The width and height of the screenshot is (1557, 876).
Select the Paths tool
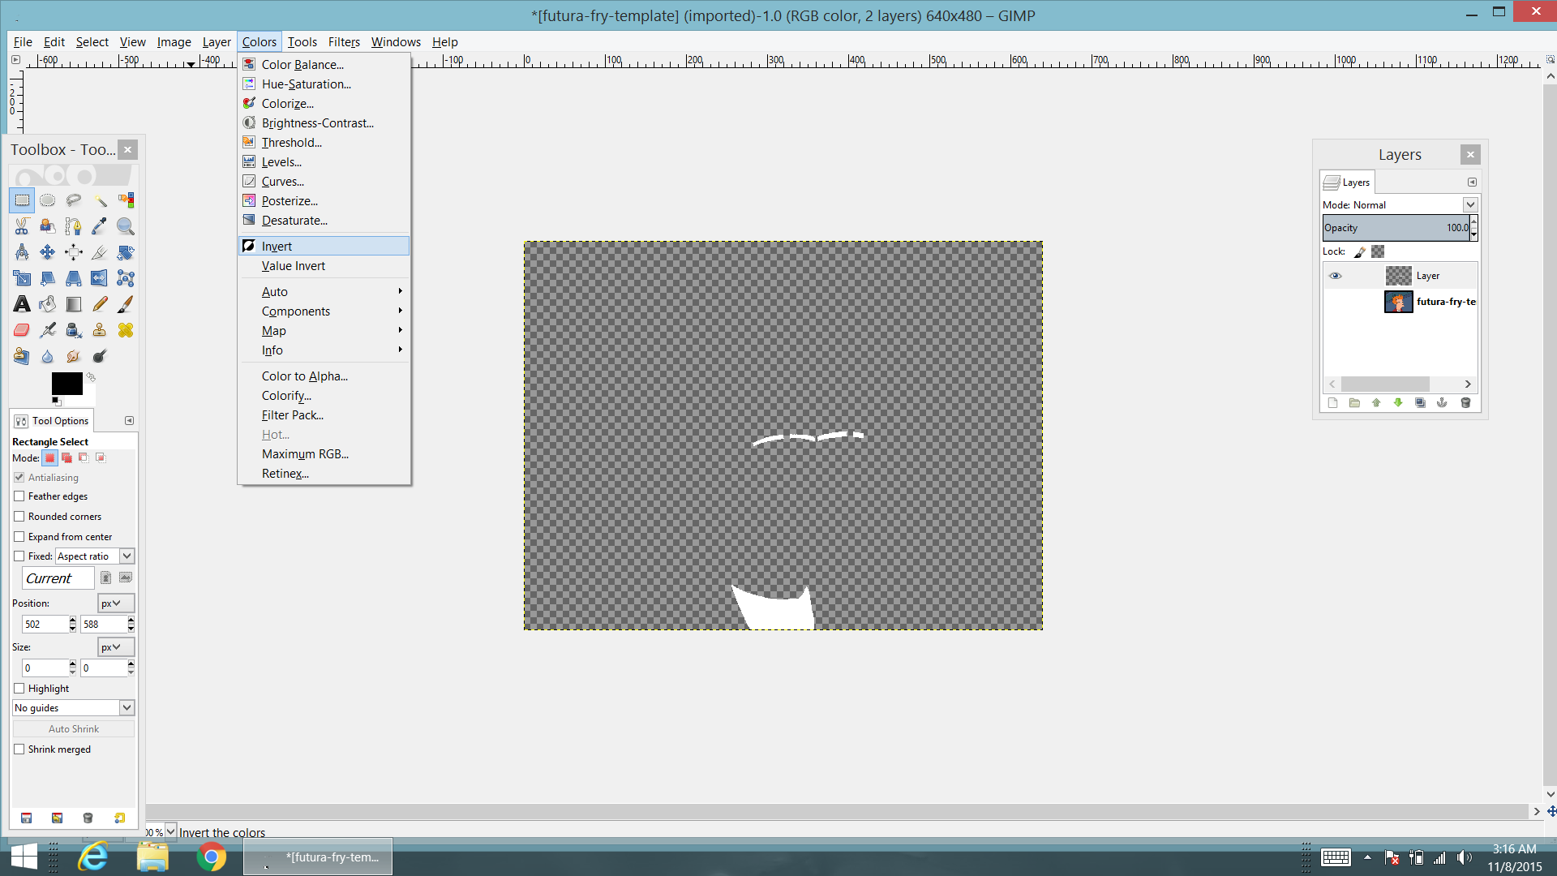pos(74,226)
